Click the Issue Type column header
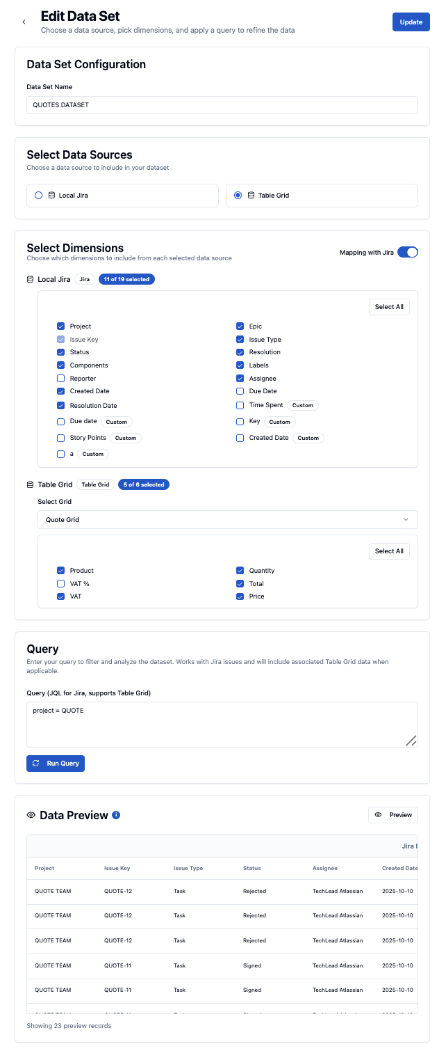This screenshot has height=1051, width=446. click(188, 868)
